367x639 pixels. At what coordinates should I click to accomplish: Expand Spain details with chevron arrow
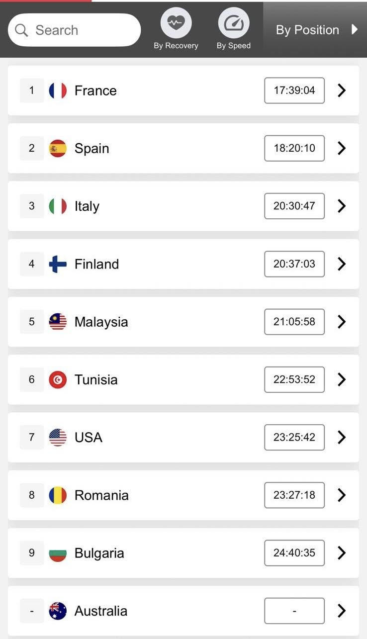[x=341, y=148]
